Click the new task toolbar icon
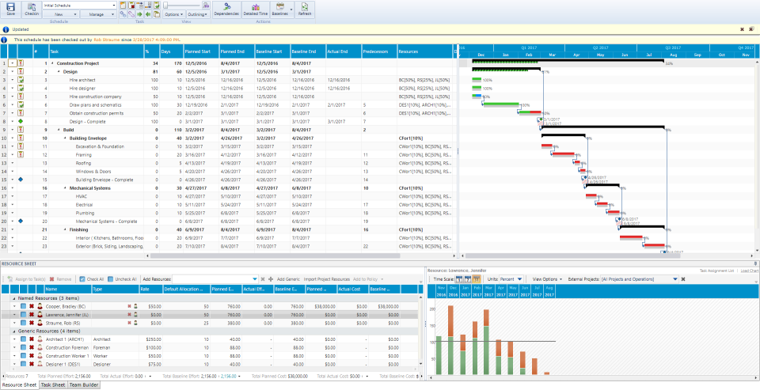Screen dimensions: 760x390 [123, 6]
